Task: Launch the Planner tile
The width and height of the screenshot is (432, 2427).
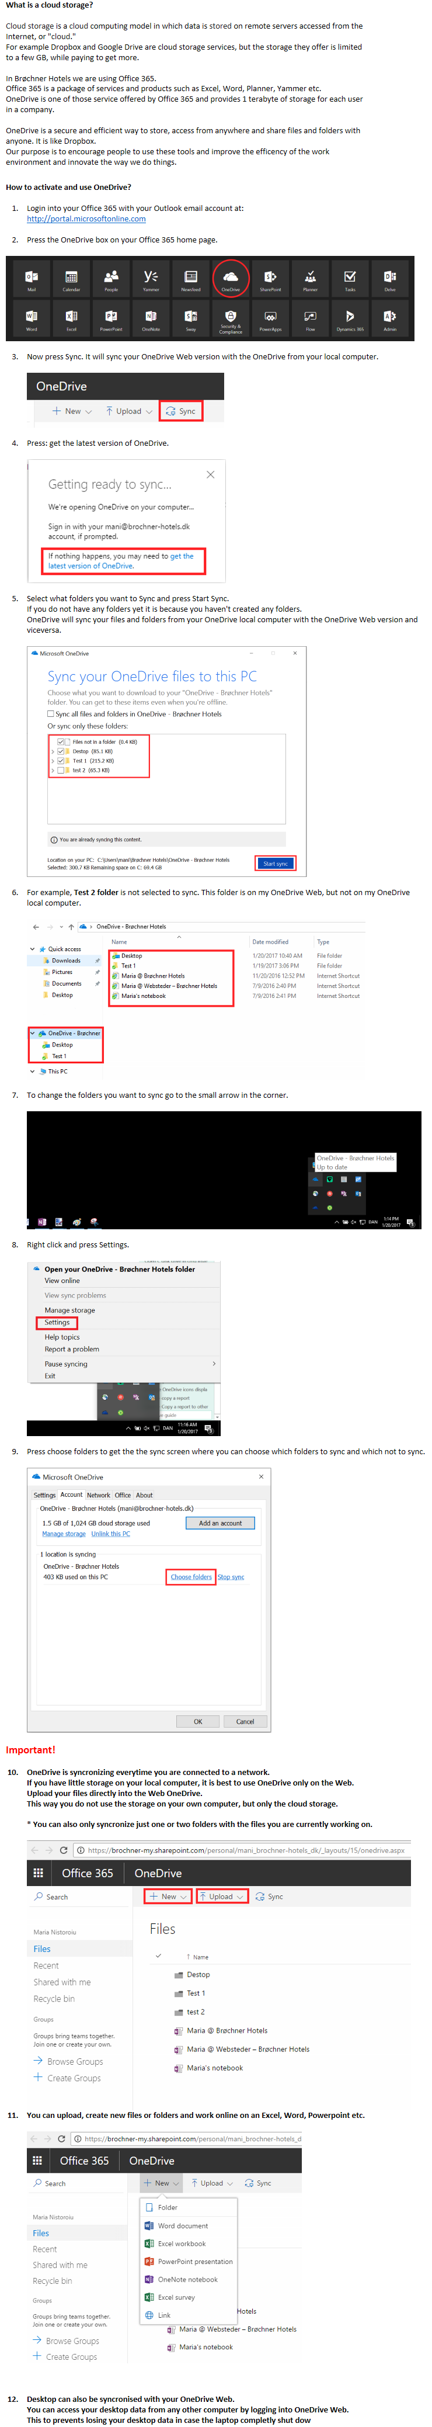Action: point(311,279)
